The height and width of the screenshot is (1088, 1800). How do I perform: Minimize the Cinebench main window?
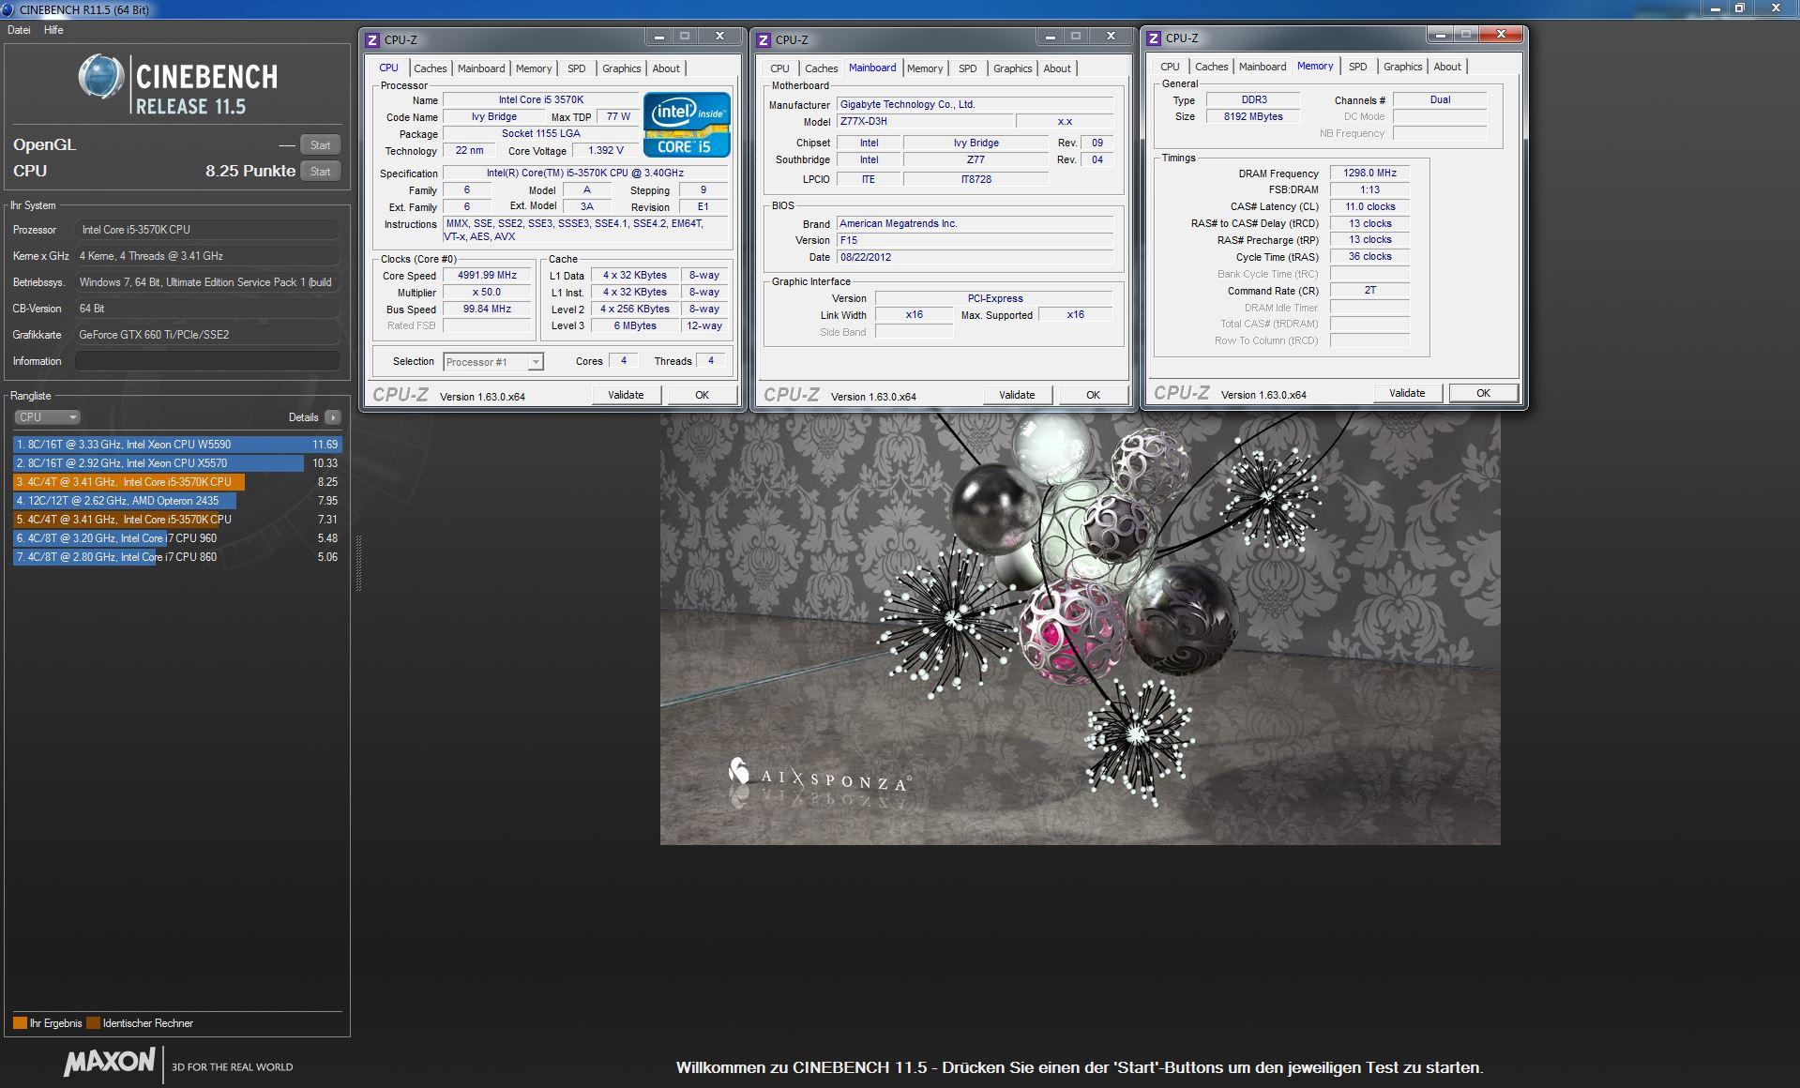pyautogui.click(x=1716, y=8)
